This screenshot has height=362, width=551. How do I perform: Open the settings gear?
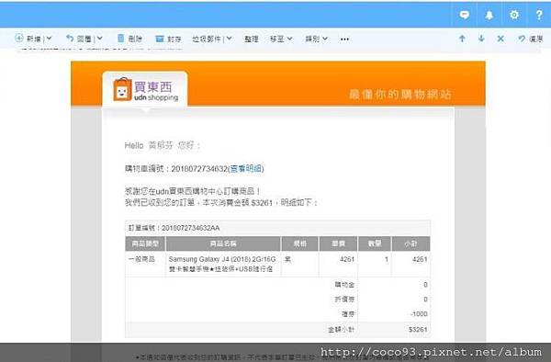514,15
